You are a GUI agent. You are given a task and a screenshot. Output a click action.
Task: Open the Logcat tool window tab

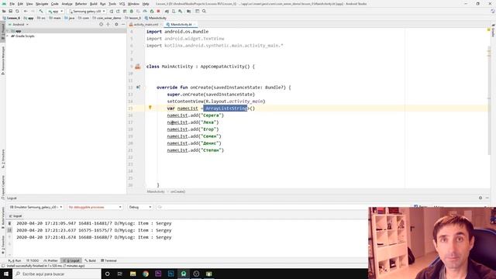coord(71,260)
